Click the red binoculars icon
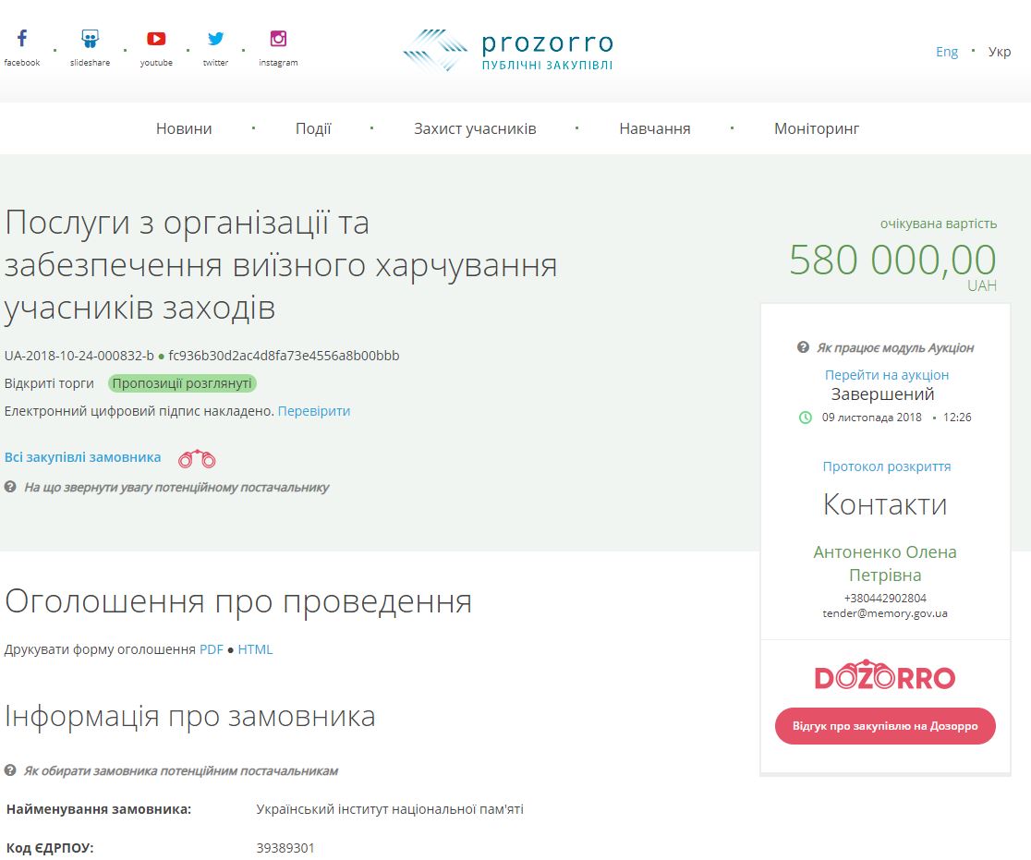Screen dimensions: 1031x860 (197, 458)
